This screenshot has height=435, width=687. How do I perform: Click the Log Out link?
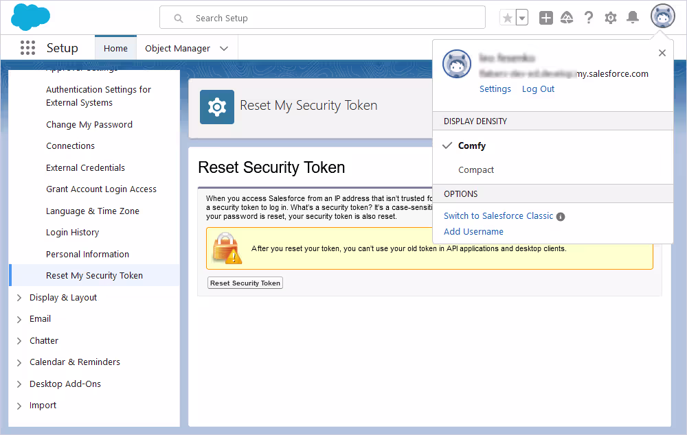pos(538,89)
